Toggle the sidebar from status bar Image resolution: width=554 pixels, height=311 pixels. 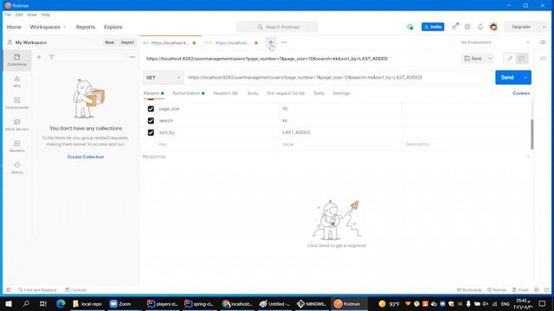pos(9,290)
